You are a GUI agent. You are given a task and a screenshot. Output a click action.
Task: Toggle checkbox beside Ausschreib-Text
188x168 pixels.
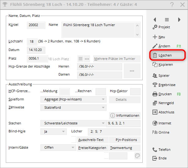73,140
